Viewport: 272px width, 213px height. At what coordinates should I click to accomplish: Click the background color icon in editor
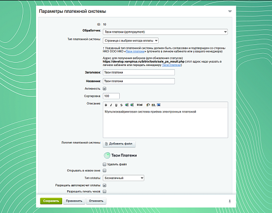(x=148, y=105)
